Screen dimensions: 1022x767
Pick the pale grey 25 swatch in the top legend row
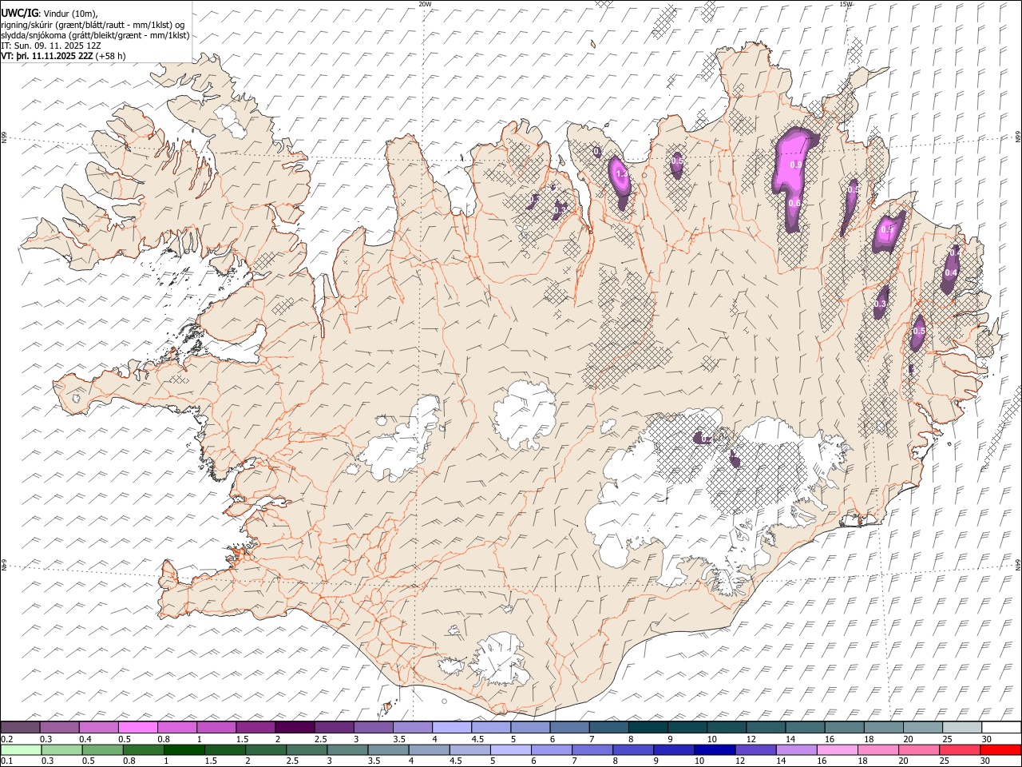click(x=961, y=728)
